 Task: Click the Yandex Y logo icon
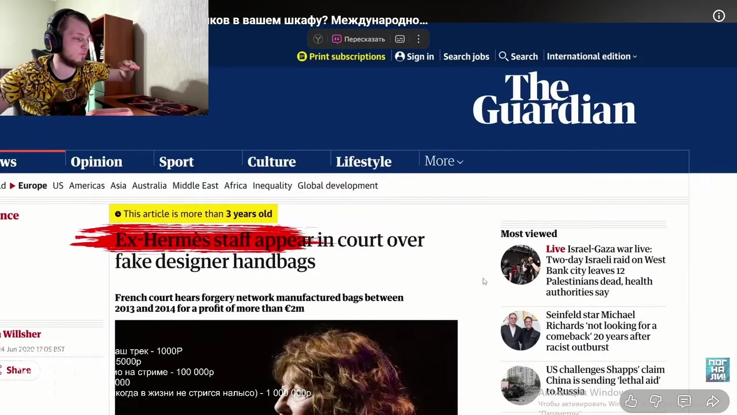318,39
